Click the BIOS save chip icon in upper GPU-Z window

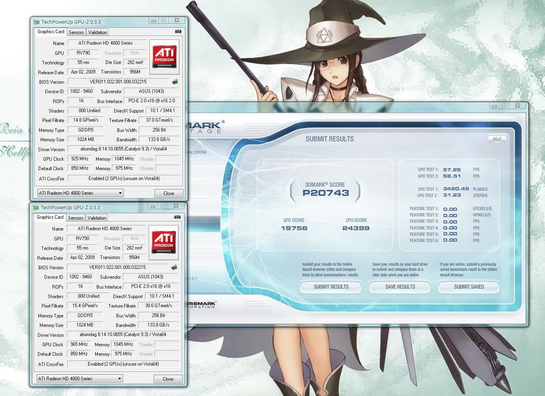(175, 82)
